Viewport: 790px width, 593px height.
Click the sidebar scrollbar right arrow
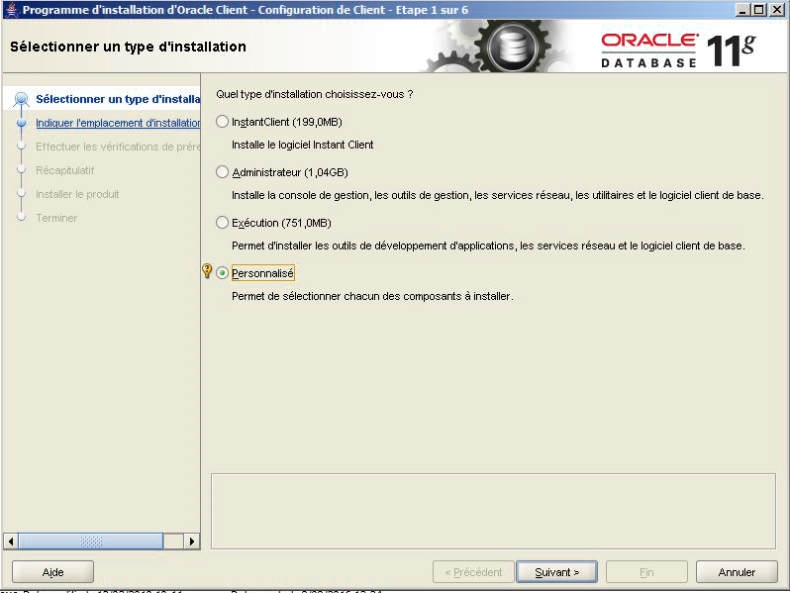[191, 542]
